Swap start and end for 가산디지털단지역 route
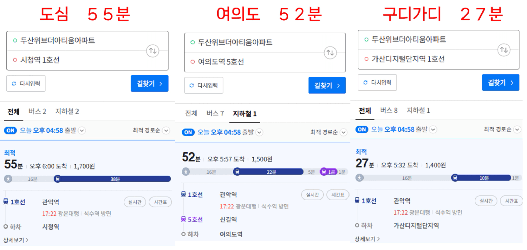Viewport: 527px width, 250px height. tap(504, 50)
